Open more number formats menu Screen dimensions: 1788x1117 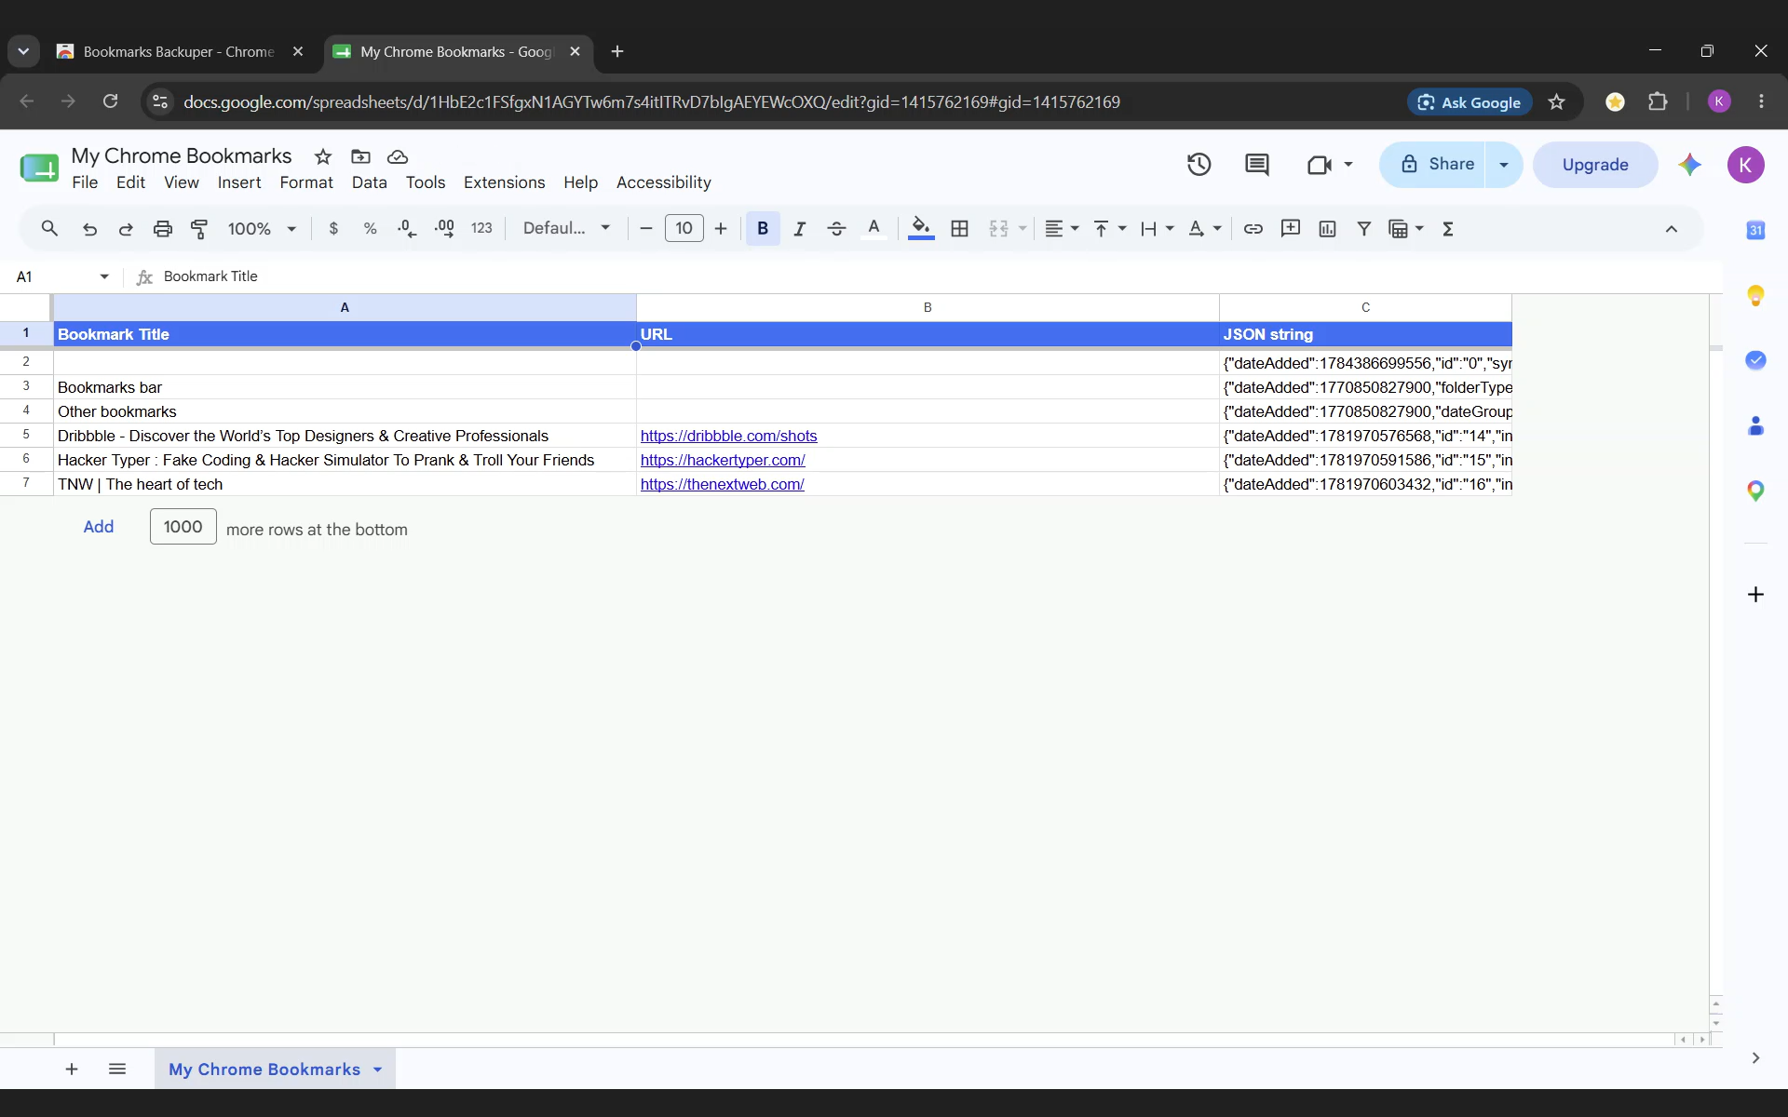(481, 228)
